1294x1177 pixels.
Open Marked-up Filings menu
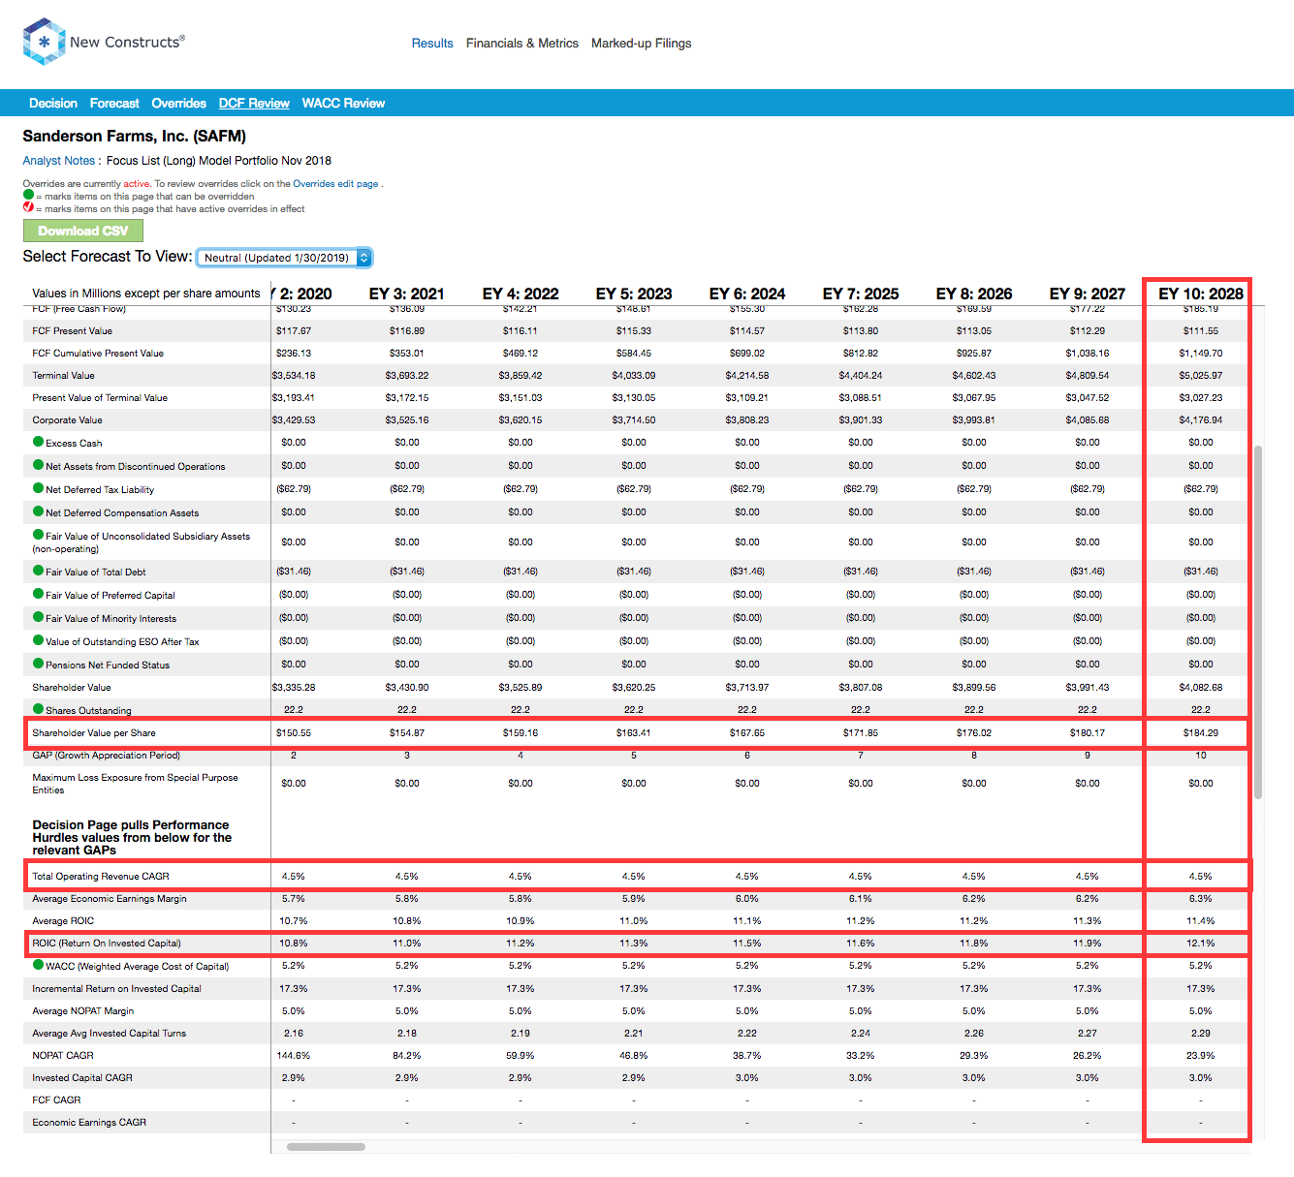pyautogui.click(x=642, y=44)
